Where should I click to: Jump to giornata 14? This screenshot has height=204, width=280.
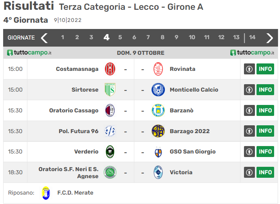point(252,38)
